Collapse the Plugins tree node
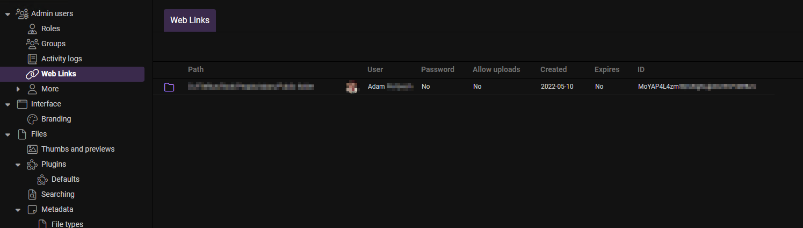Viewport: 803px width, 228px height. pos(18,165)
